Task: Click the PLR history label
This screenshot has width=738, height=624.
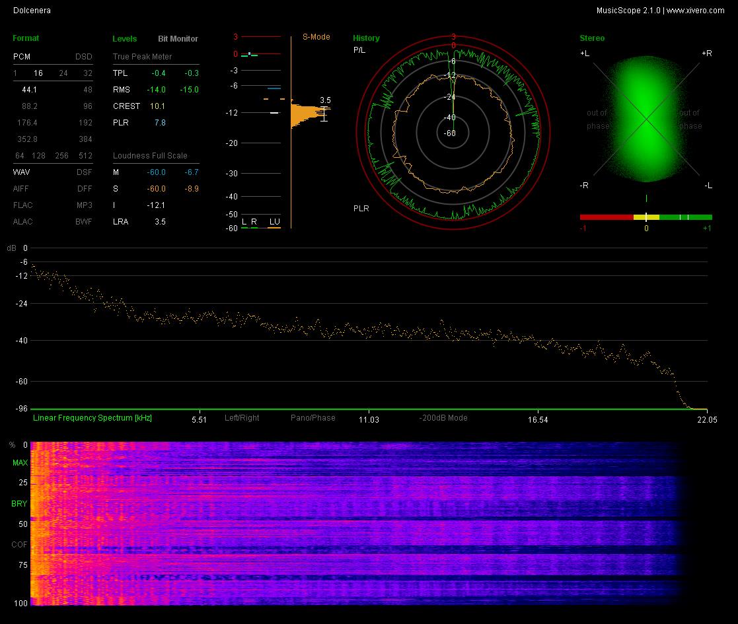Action: click(361, 208)
